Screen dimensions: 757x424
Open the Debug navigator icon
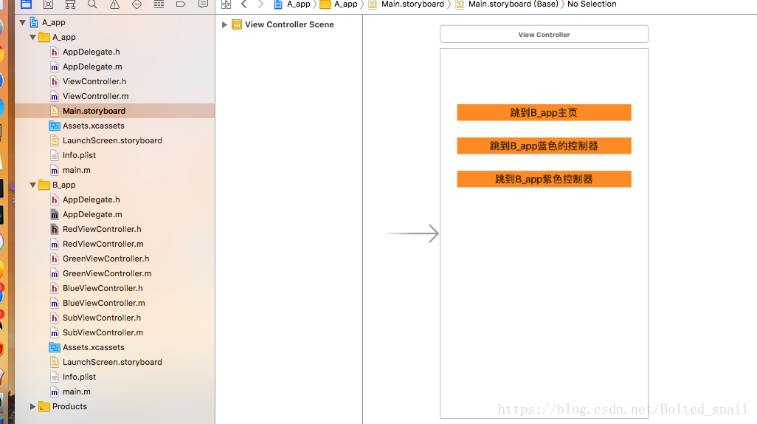point(159,4)
